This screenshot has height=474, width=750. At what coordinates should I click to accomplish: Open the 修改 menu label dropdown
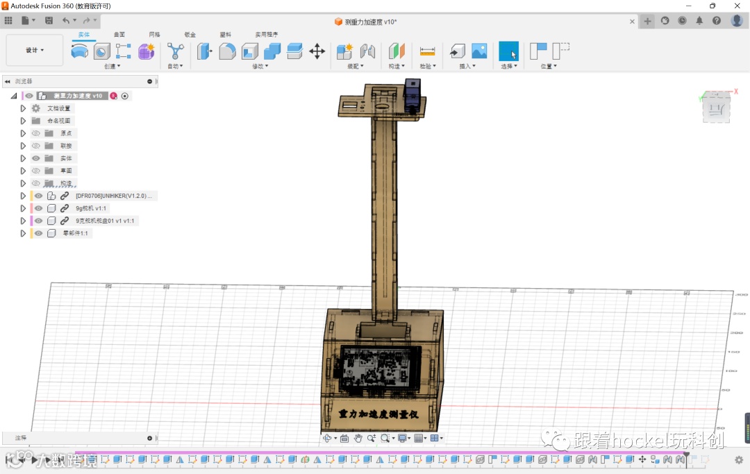[x=260, y=67]
